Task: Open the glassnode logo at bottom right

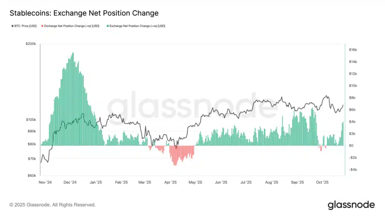Action: (x=351, y=205)
